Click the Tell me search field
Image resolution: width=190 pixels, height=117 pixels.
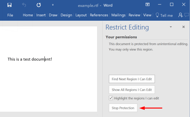(x=167, y=15)
